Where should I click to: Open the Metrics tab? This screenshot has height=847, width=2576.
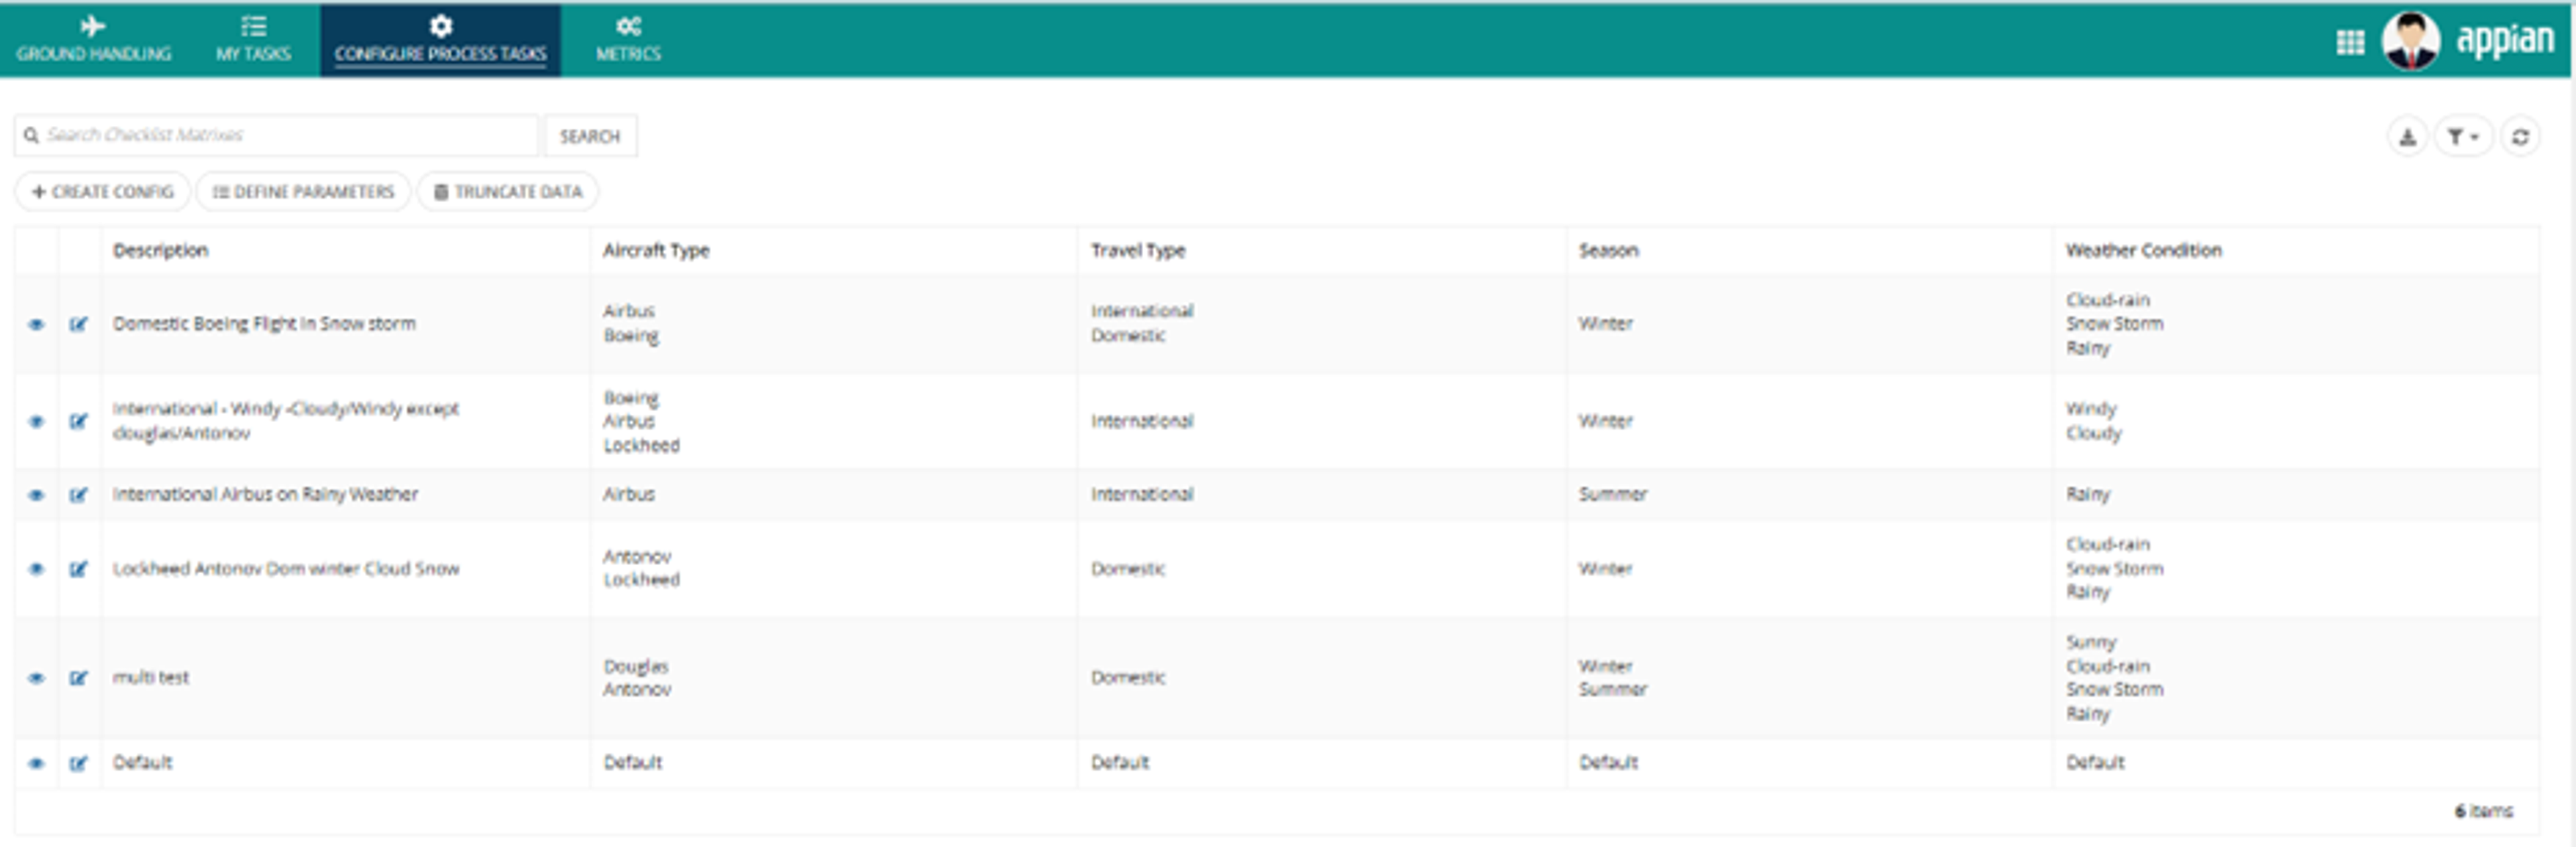pos(628,39)
